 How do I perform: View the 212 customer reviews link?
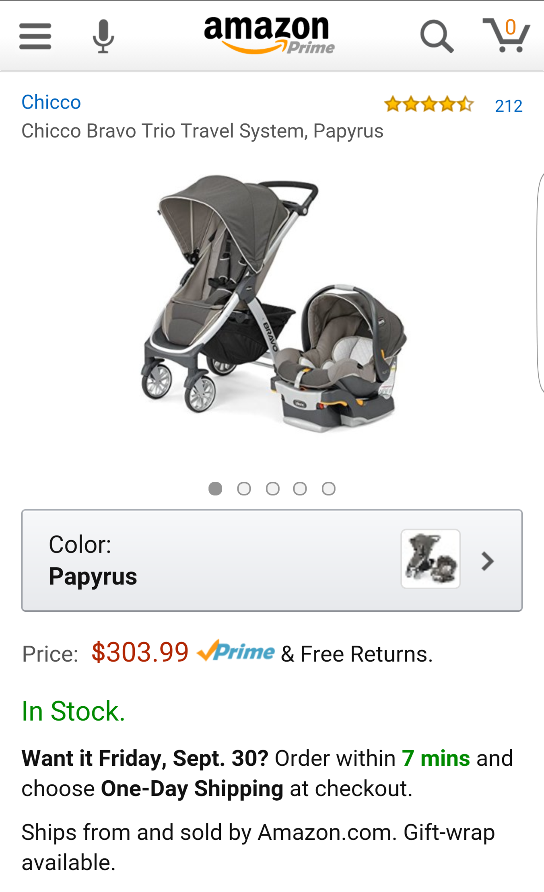click(x=509, y=106)
